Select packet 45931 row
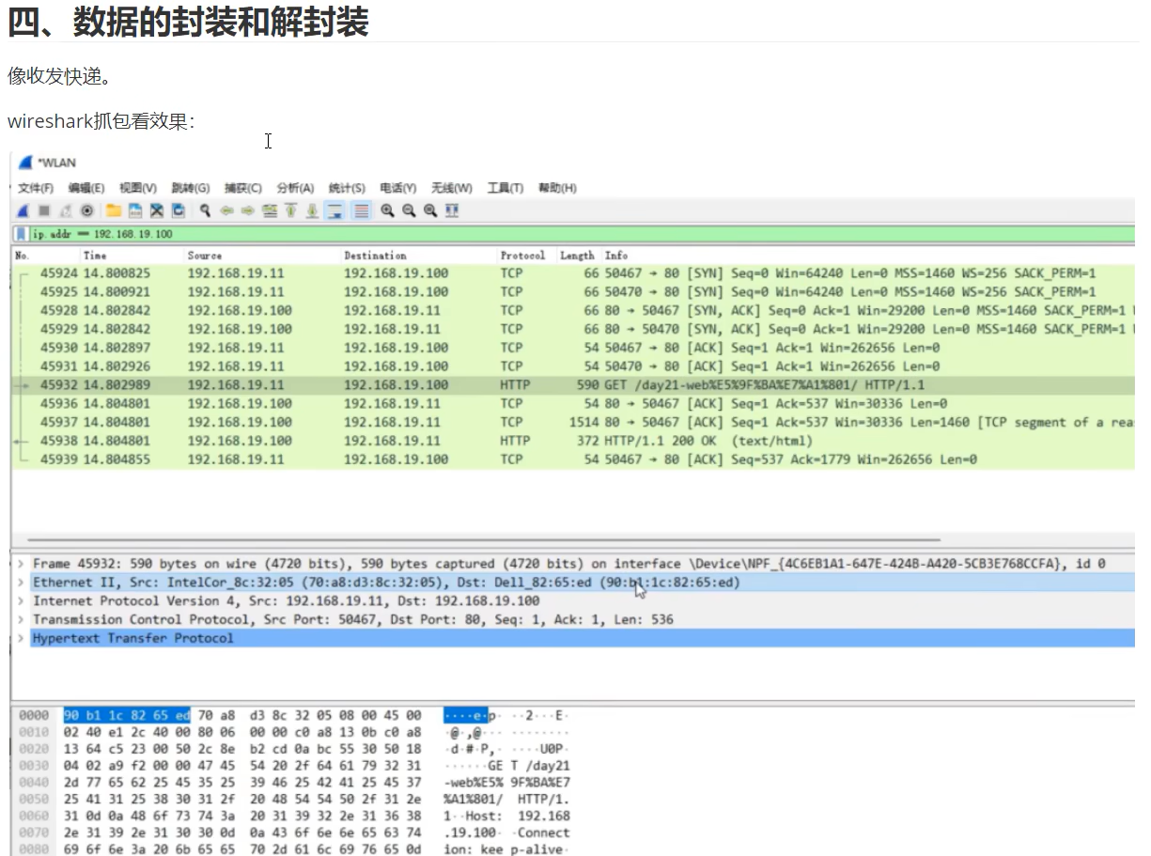 (x=573, y=366)
